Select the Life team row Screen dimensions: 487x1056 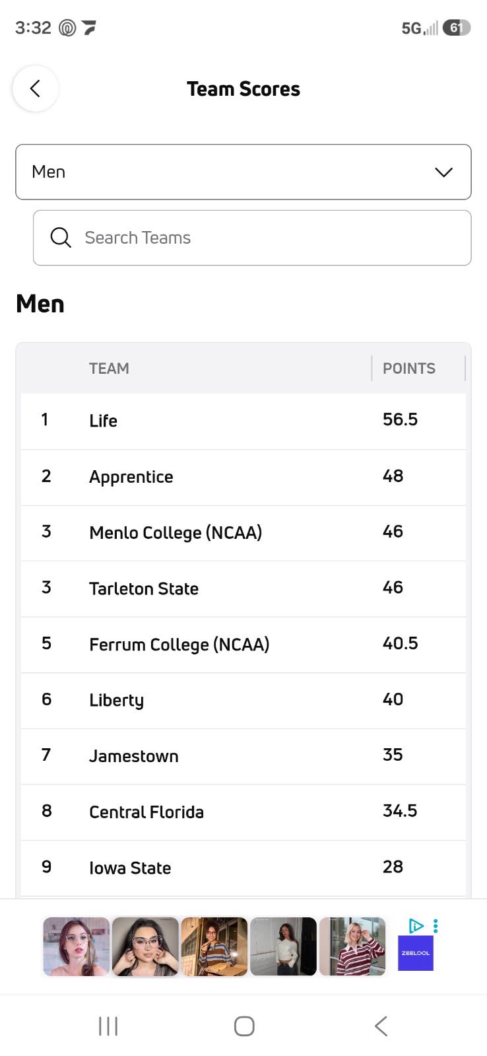(x=243, y=421)
